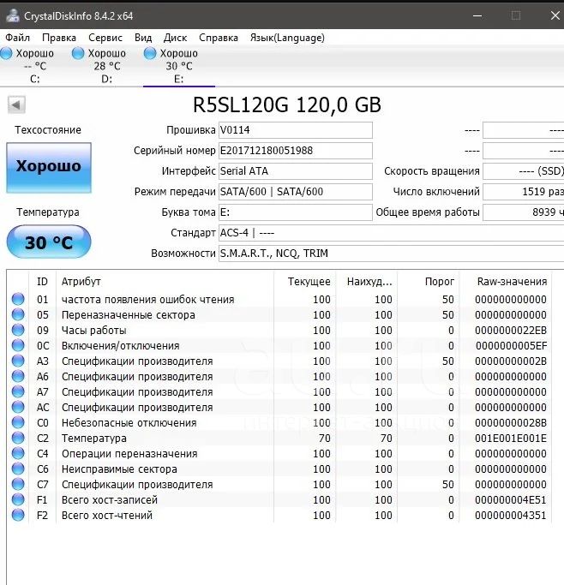Viewport: 564px width, 585px height.
Task: Open the Диск menu
Action: (175, 38)
